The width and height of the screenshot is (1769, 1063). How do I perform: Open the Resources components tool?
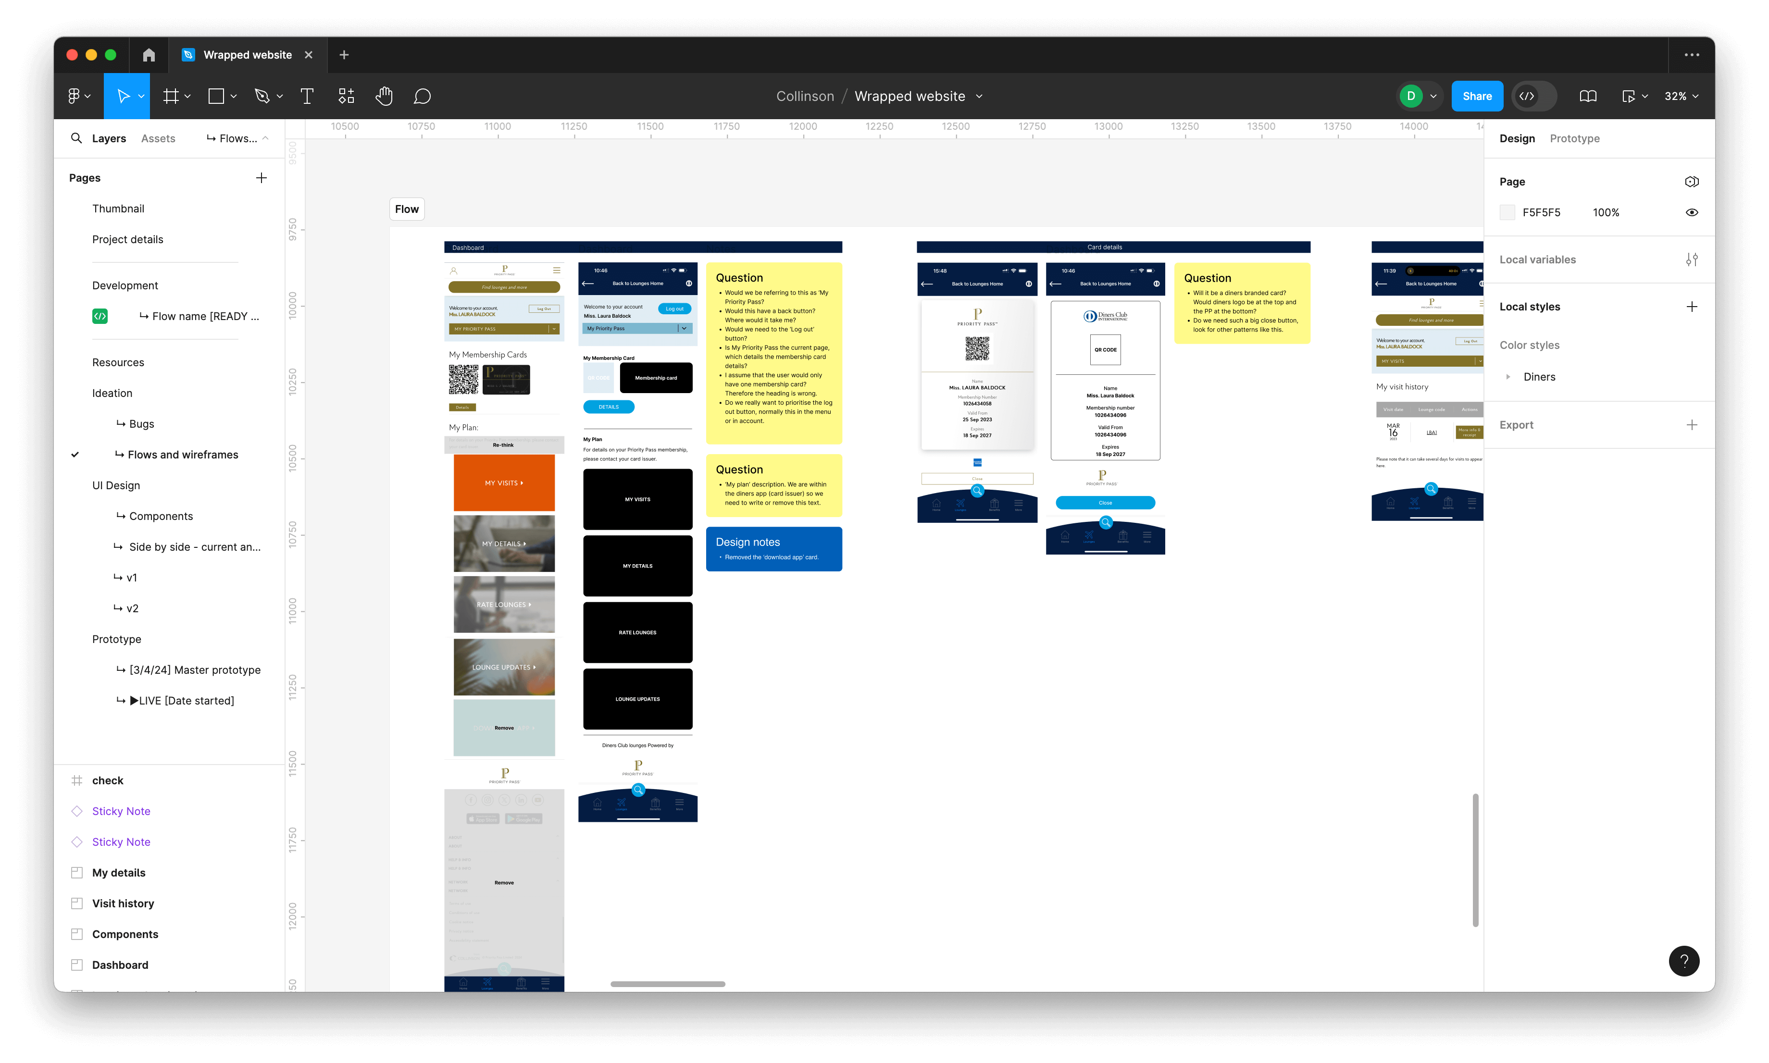tap(346, 96)
